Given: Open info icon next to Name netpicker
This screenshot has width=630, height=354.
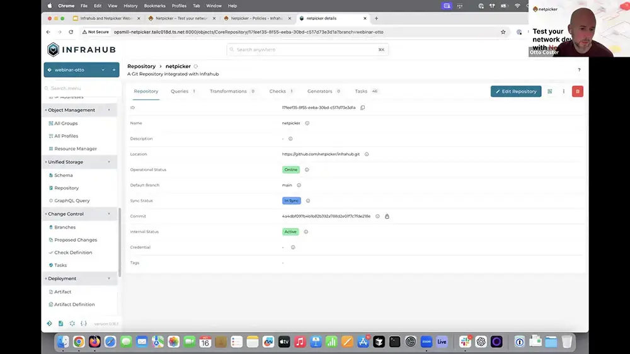Looking at the screenshot, I should coord(307,123).
